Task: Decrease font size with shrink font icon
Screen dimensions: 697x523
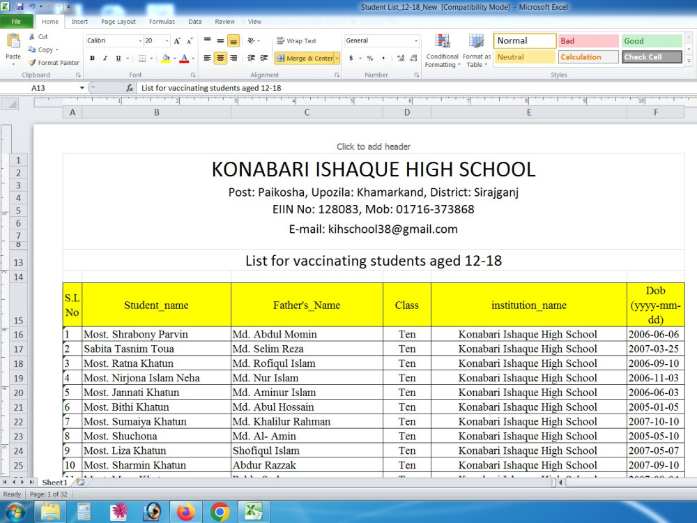Action: click(x=190, y=41)
